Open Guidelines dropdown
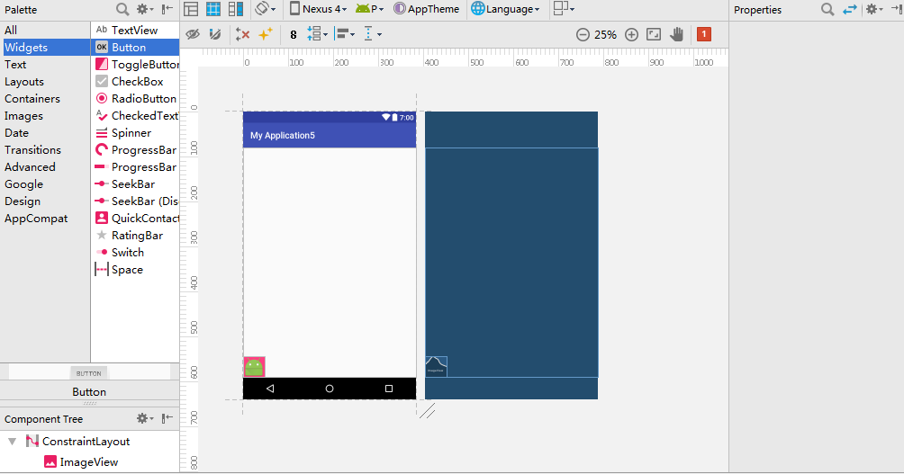The width and height of the screenshot is (904, 474). 373,34
